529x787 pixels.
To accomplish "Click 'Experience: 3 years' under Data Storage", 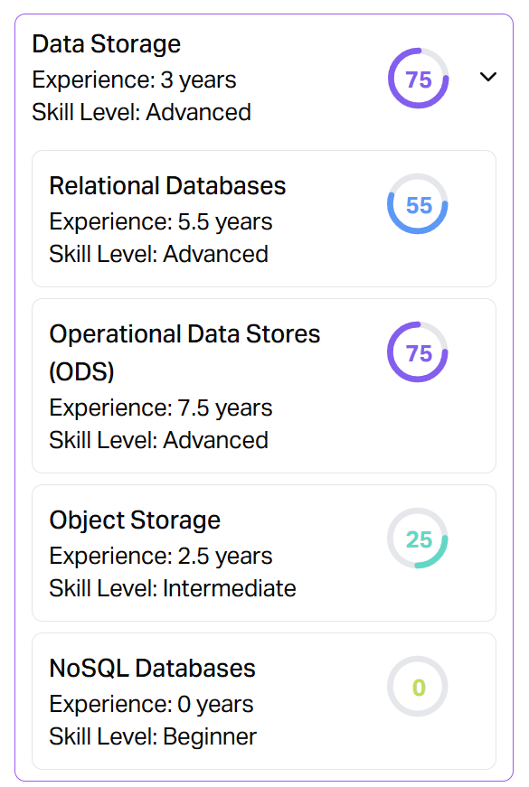I will point(134,80).
